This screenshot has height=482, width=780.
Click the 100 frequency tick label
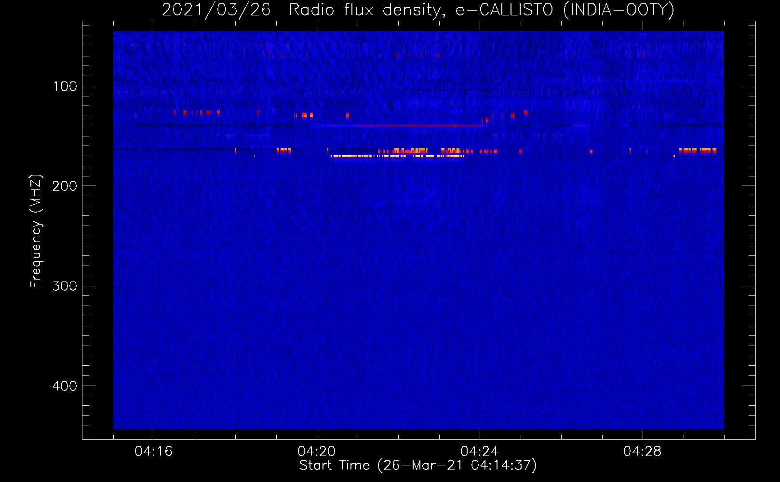(x=65, y=86)
